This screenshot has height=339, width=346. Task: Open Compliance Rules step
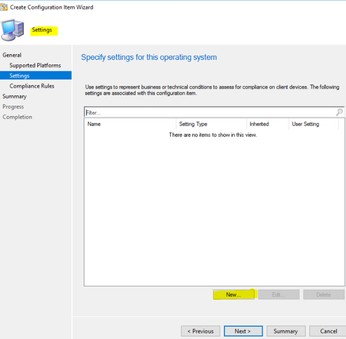32,86
